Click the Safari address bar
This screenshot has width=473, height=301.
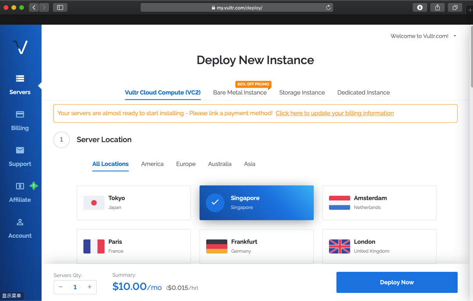click(x=237, y=7)
